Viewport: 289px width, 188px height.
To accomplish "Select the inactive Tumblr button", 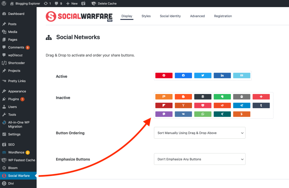I will [261, 105].
